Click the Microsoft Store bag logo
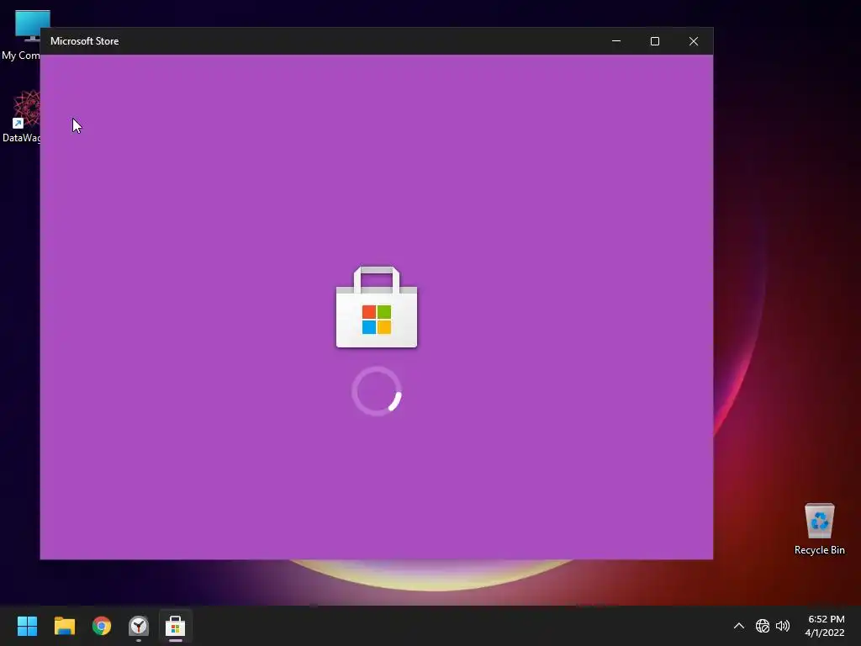This screenshot has height=646, width=861. click(x=377, y=307)
